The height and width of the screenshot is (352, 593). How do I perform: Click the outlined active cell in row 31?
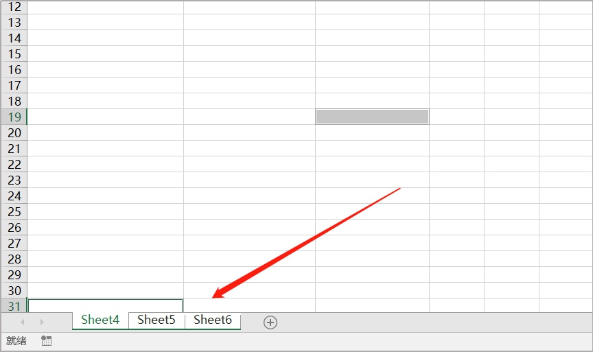[x=105, y=305]
